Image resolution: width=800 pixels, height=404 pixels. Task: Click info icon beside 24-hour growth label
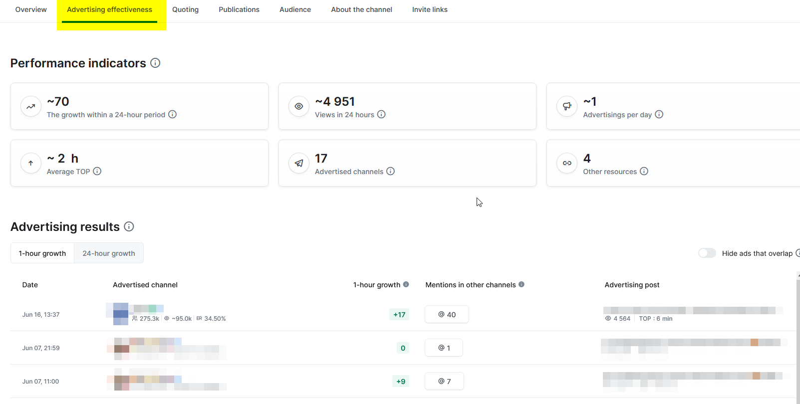[172, 114]
